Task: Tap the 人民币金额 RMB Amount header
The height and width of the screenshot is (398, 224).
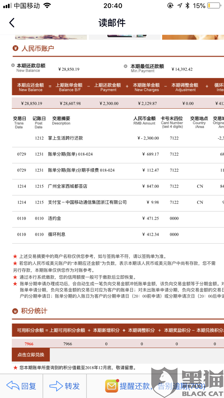Action: click(x=144, y=121)
